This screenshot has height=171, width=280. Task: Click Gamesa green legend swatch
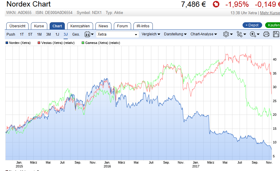point(83,43)
